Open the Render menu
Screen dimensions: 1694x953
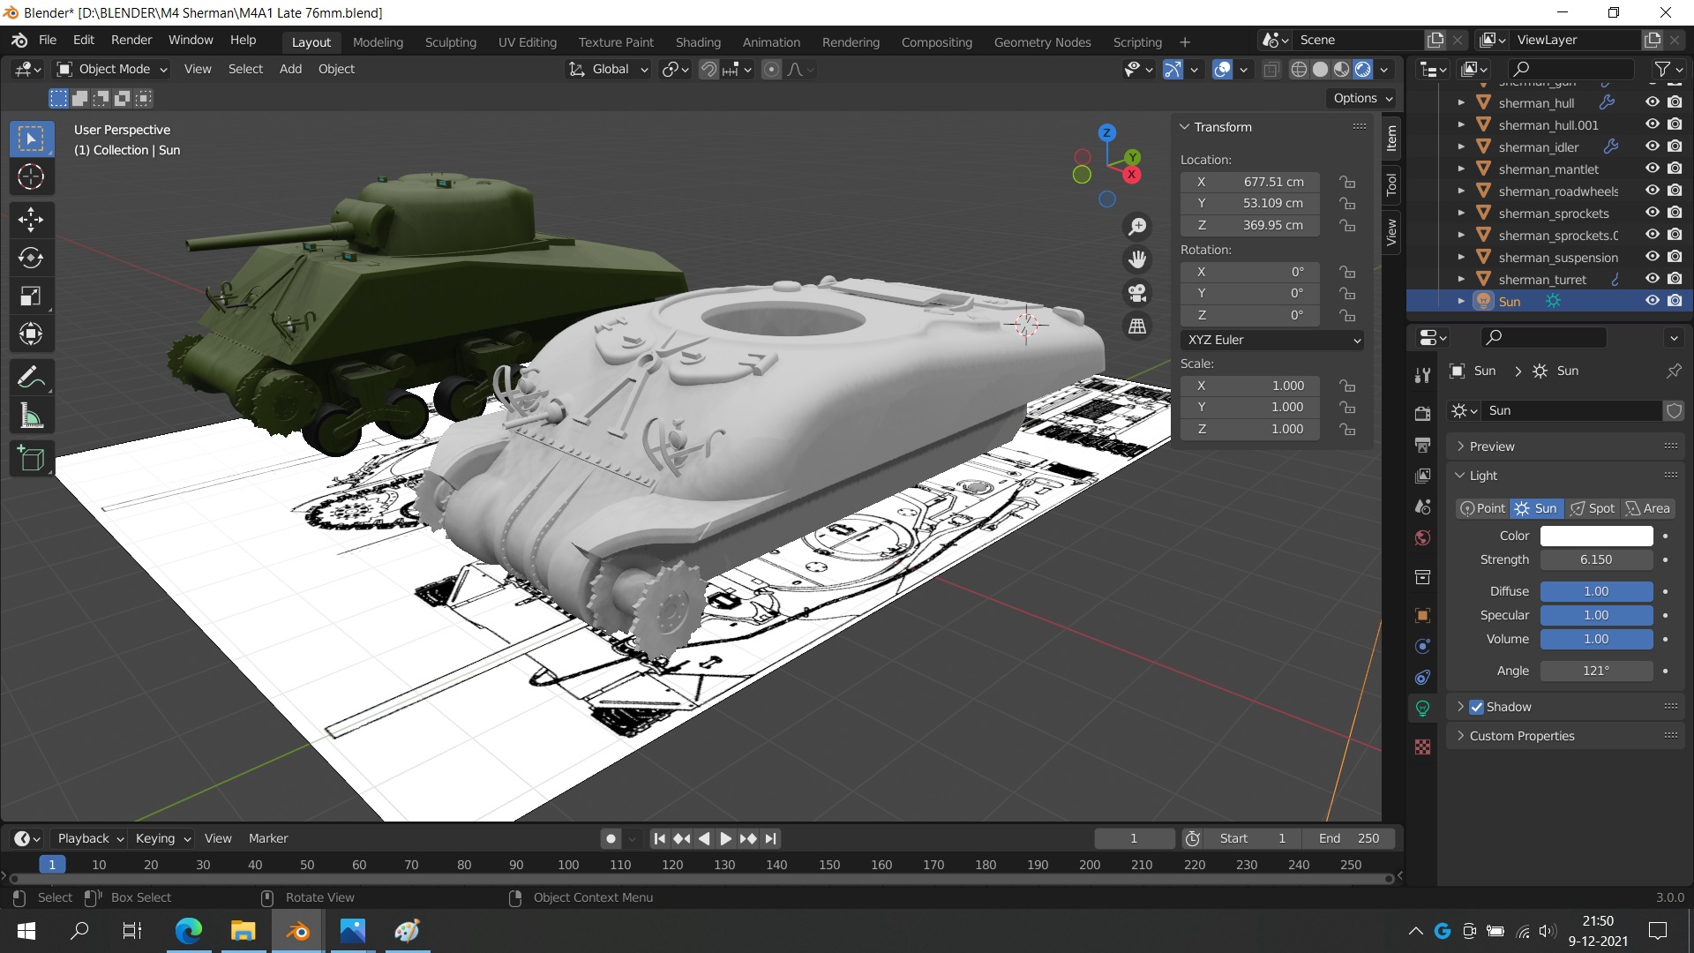131,40
